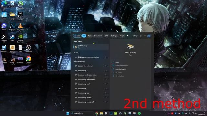This screenshot has width=207, height=116.
Task: Open NVIDIA app from the taskbar
Action: pyautogui.click(x=116, y=113)
